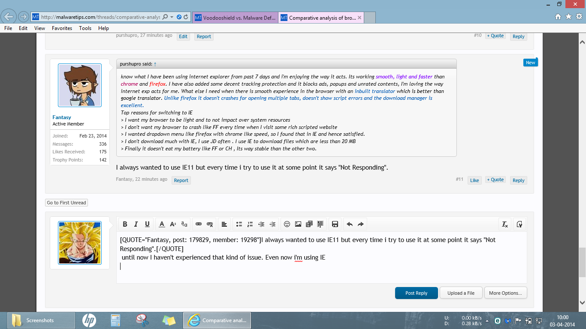The width and height of the screenshot is (586, 329).
Task: Click the insert media icon
Action: [x=309, y=224]
